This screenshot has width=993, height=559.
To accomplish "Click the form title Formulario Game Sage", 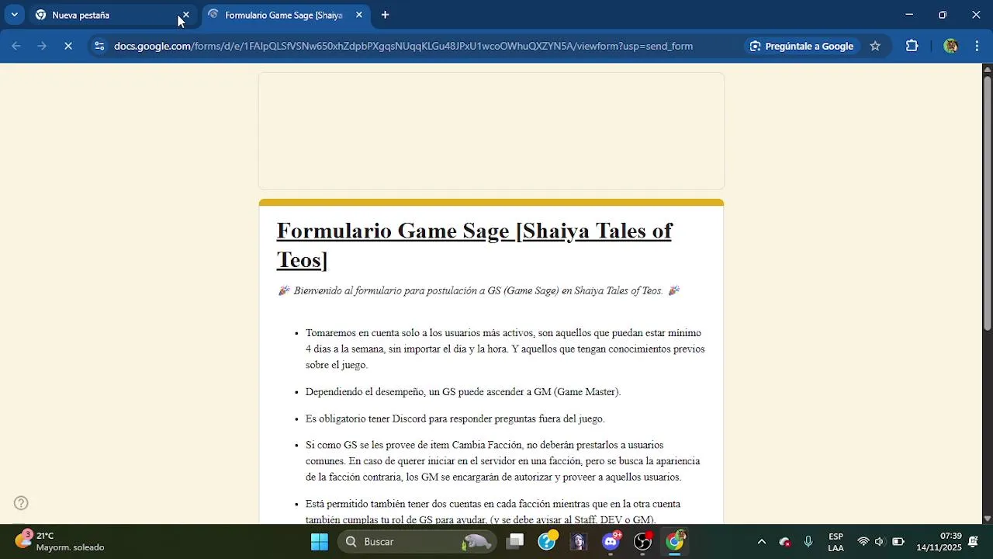I will [x=474, y=245].
